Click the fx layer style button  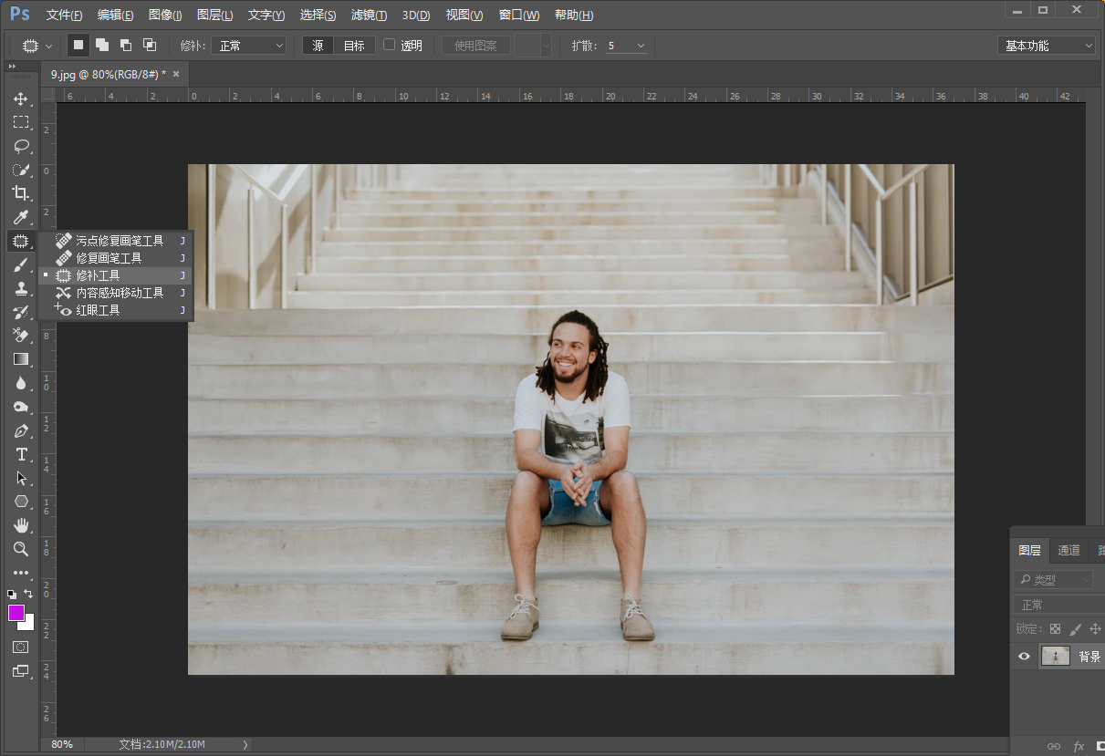coord(1079,747)
